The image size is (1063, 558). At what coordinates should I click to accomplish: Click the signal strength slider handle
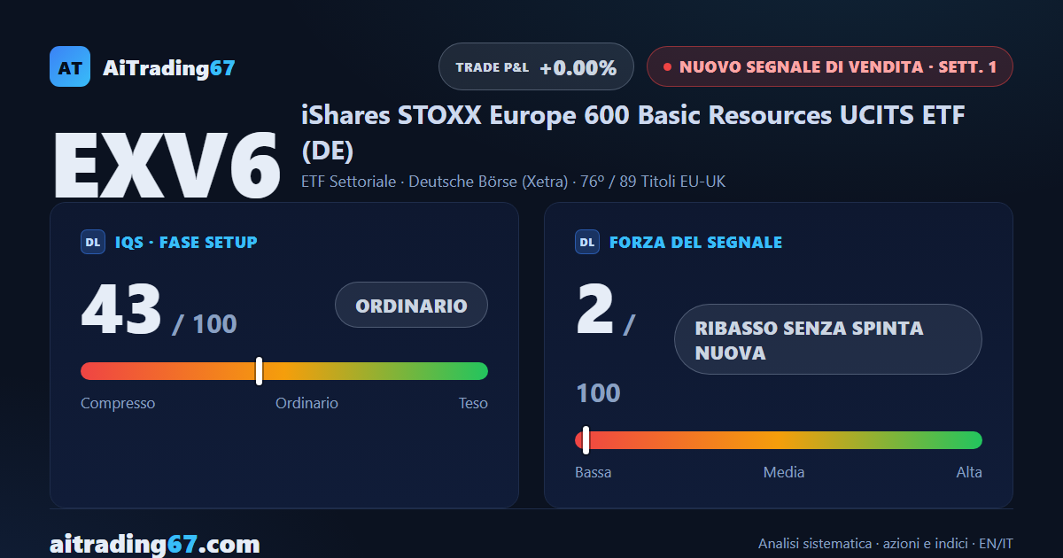pos(586,440)
